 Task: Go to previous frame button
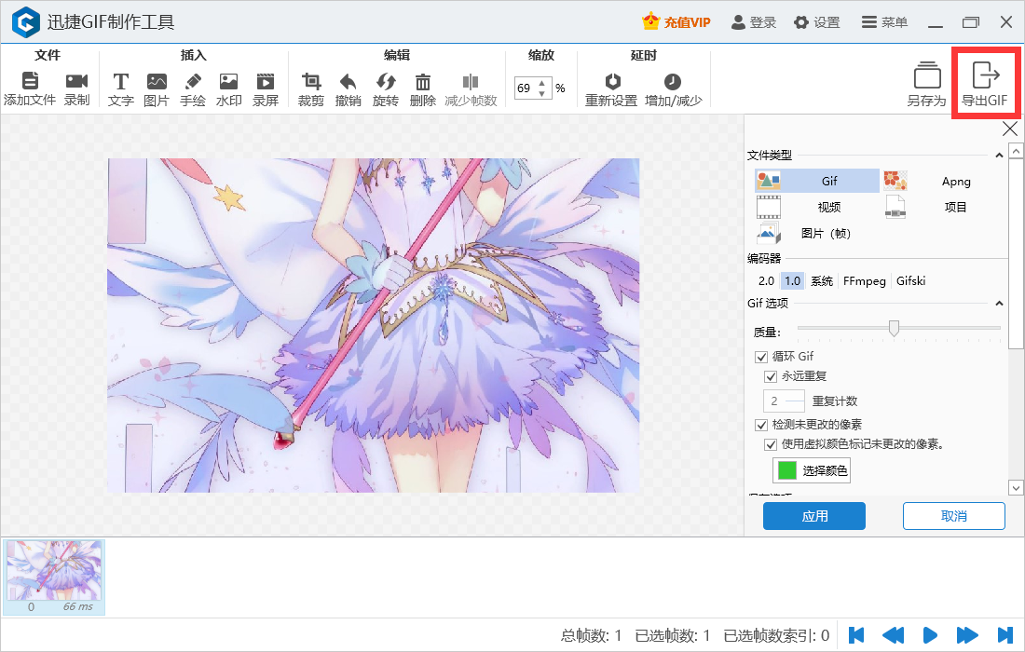click(x=893, y=635)
